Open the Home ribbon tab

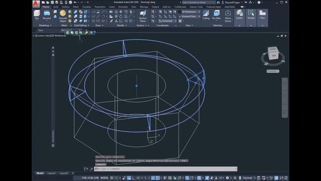46,7
